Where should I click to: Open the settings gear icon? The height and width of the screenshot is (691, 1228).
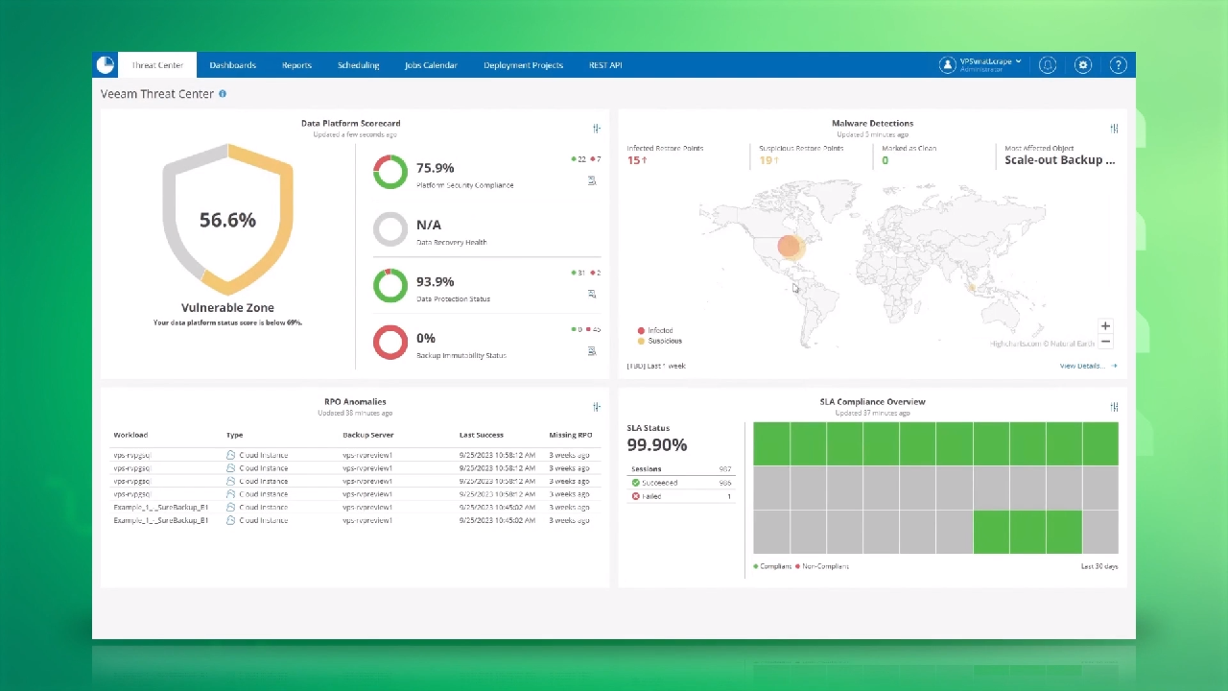1083,65
